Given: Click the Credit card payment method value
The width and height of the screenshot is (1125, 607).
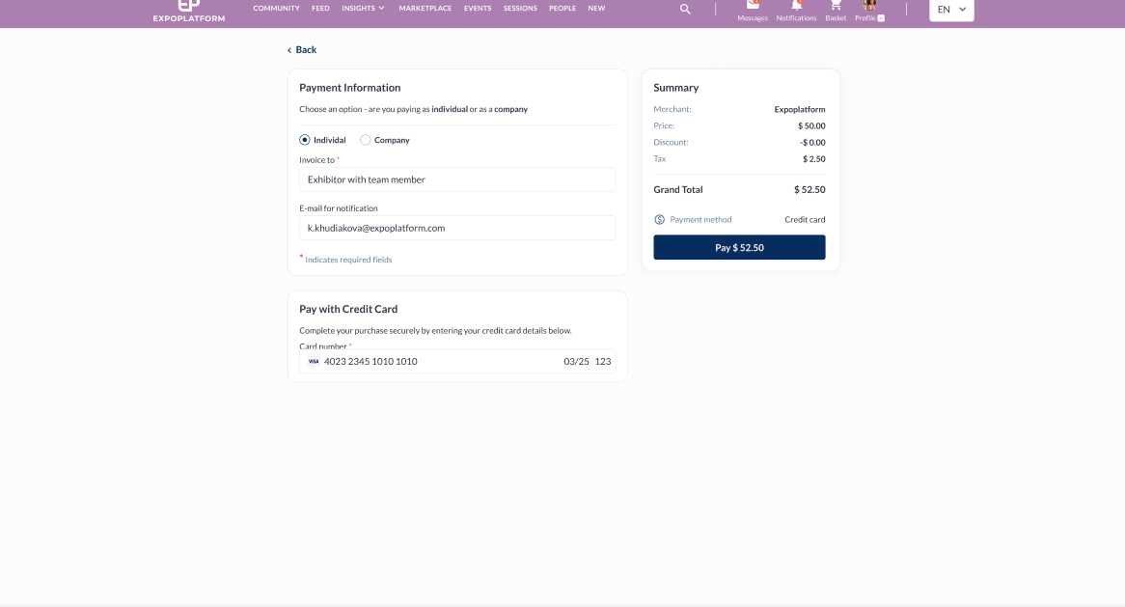Looking at the screenshot, I should [x=805, y=220].
